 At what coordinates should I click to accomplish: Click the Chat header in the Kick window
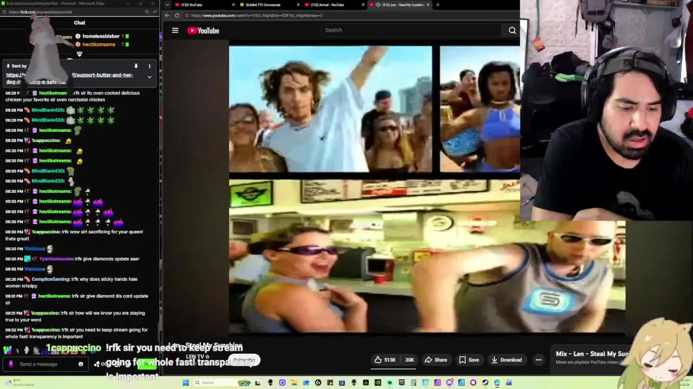coord(80,23)
